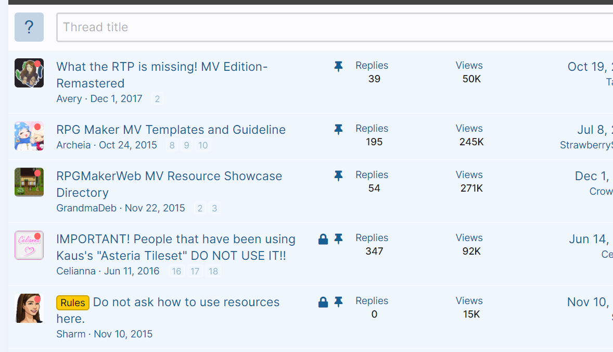This screenshot has width=613, height=352.
Task: Go to page 10 of Templates thread
Action: click(203, 145)
